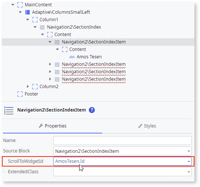200x187 pixels.
Task: Open the ScrollToWidgetId dropdown arrow
Action: (x=189, y=161)
